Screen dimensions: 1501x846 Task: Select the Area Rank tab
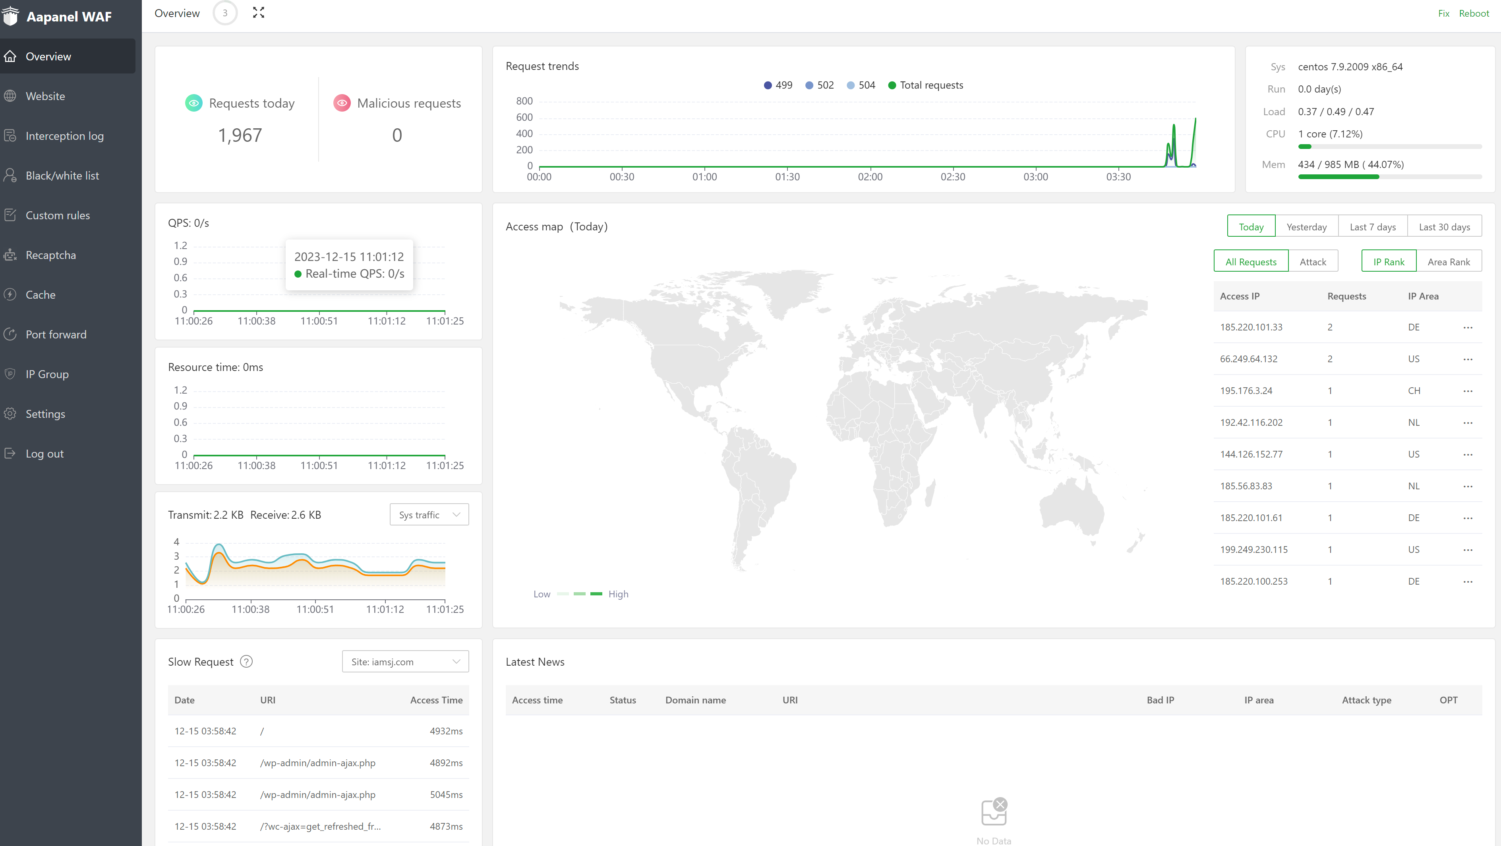point(1449,262)
